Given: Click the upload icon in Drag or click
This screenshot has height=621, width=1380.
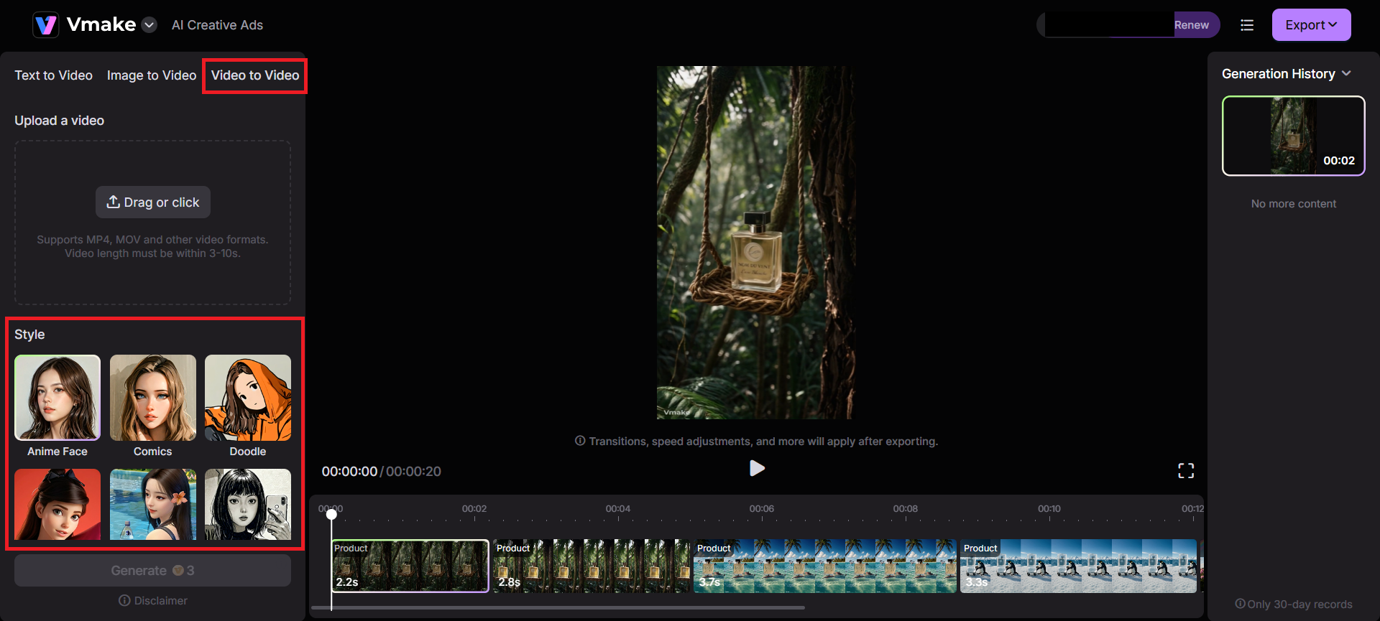Looking at the screenshot, I should click(113, 202).
